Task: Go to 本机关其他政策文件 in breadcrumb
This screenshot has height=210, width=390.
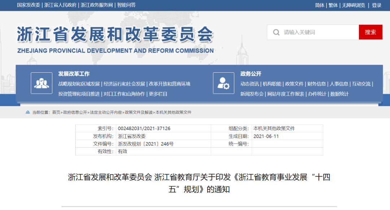Action: 174,112
